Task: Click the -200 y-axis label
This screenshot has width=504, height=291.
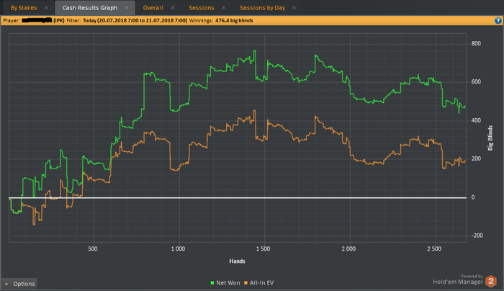Action: pyautogui.click(x=477, y=236)
